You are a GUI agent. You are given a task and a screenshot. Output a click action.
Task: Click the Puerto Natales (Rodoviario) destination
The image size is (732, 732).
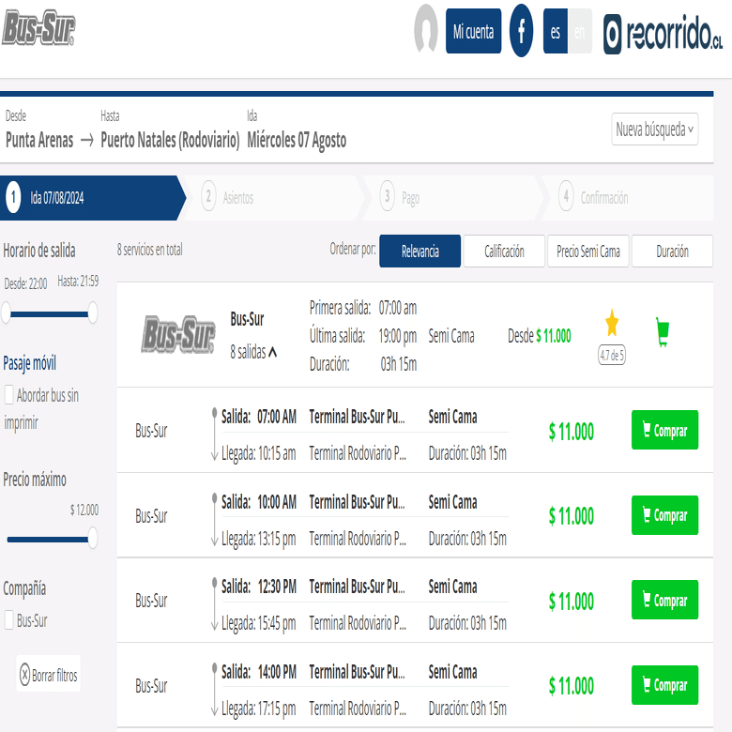(x=170, y=140)
